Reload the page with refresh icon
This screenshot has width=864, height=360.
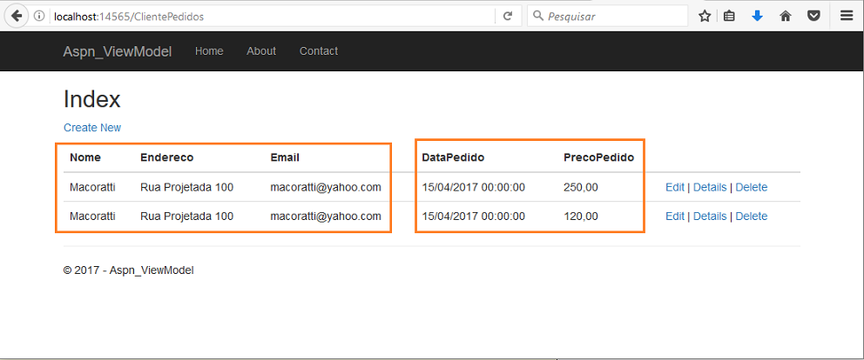(x=508, y=17)
